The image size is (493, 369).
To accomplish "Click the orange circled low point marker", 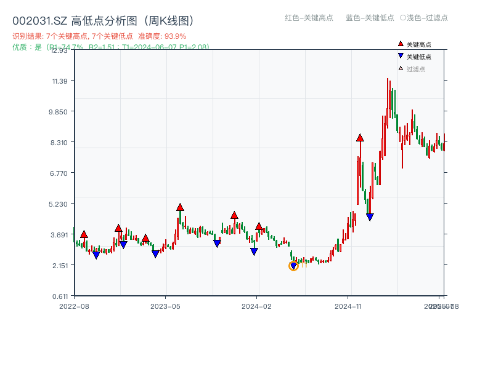I will (x=294, y=266).
